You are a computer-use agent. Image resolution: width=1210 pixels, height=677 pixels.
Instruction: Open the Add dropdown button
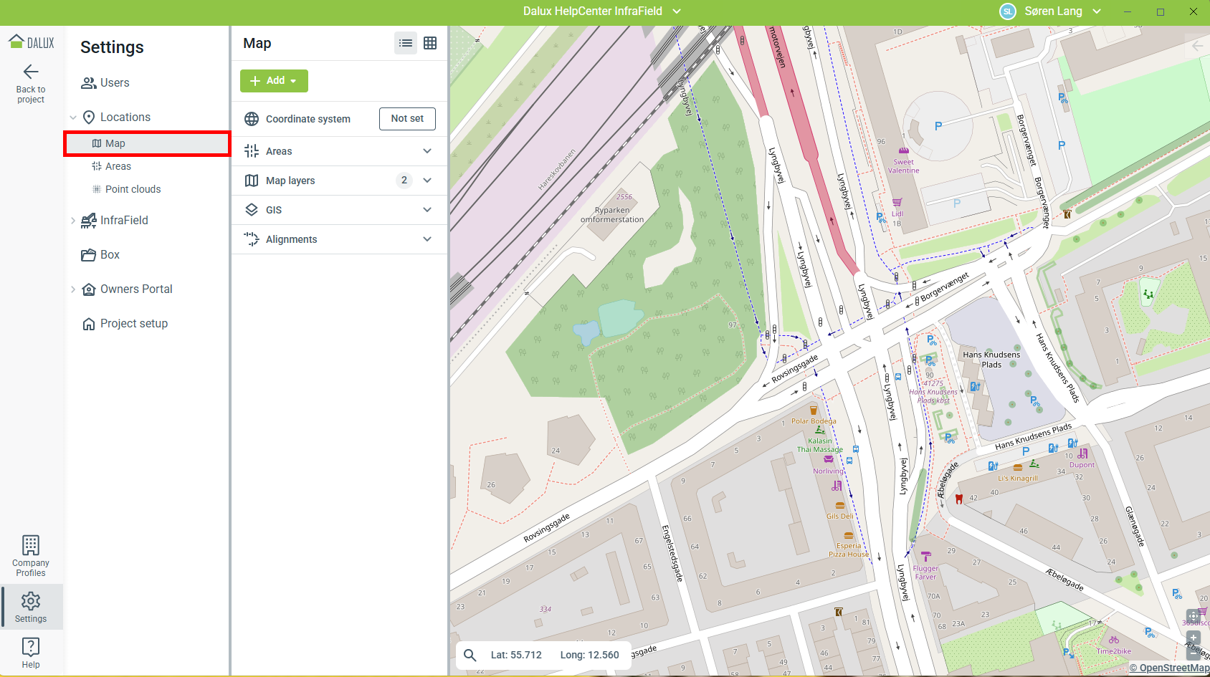click(x=274, y=81)
